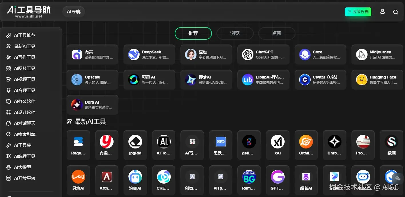The height and width of the screenshot is (197, 405).
Task: Open the 创智... tool tile
Action: coord(192,180)
